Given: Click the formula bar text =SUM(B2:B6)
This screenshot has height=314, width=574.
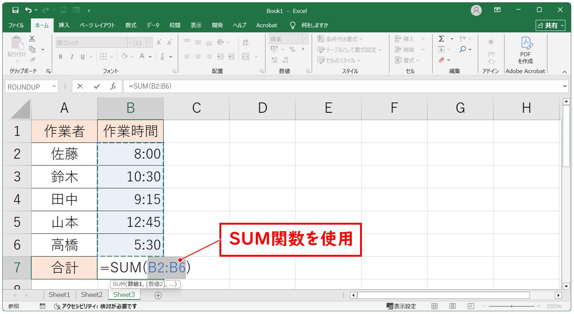Looking at the screenshot, I should [x=150, y=86].
